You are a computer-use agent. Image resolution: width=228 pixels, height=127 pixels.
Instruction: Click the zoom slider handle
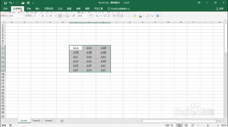208,125
